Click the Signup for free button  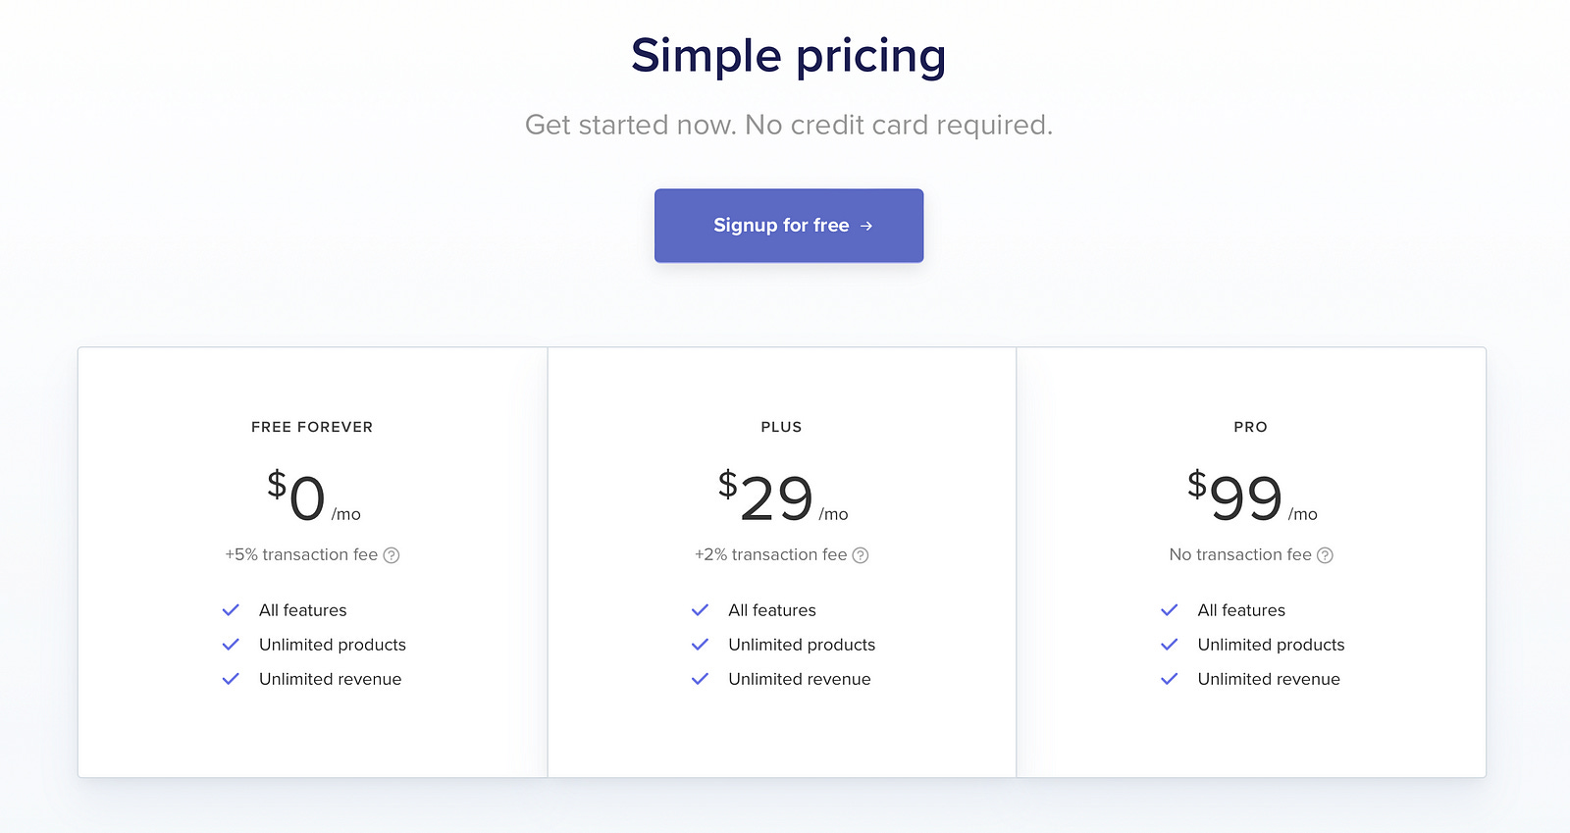pos(788,226)
